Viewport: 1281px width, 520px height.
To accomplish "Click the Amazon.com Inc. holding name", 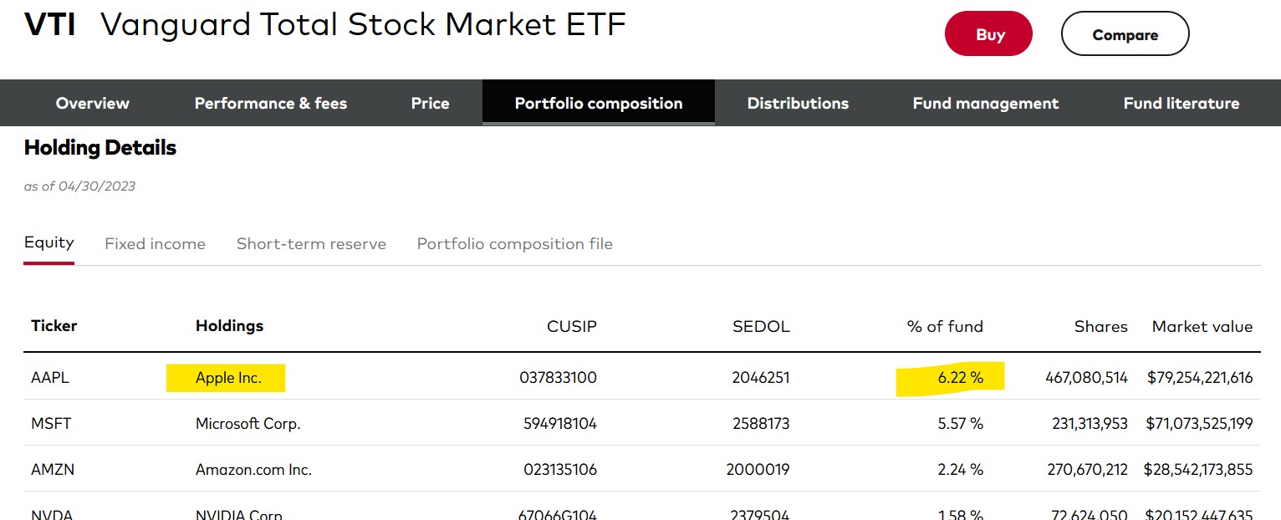I will 253,470.
